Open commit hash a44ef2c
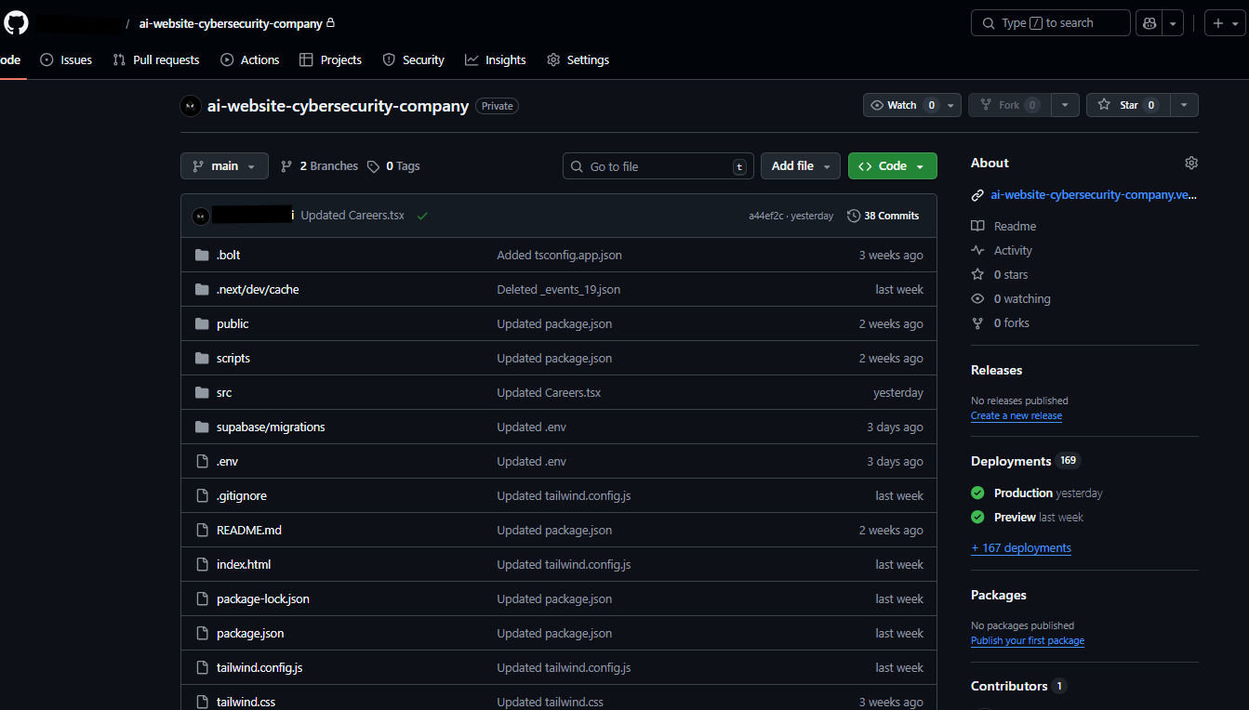Image resolution: width=1249 pixels, height=710 pixels. [766, 216]
